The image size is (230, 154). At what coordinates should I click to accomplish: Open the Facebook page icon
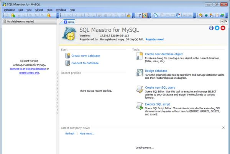(211, 28)
